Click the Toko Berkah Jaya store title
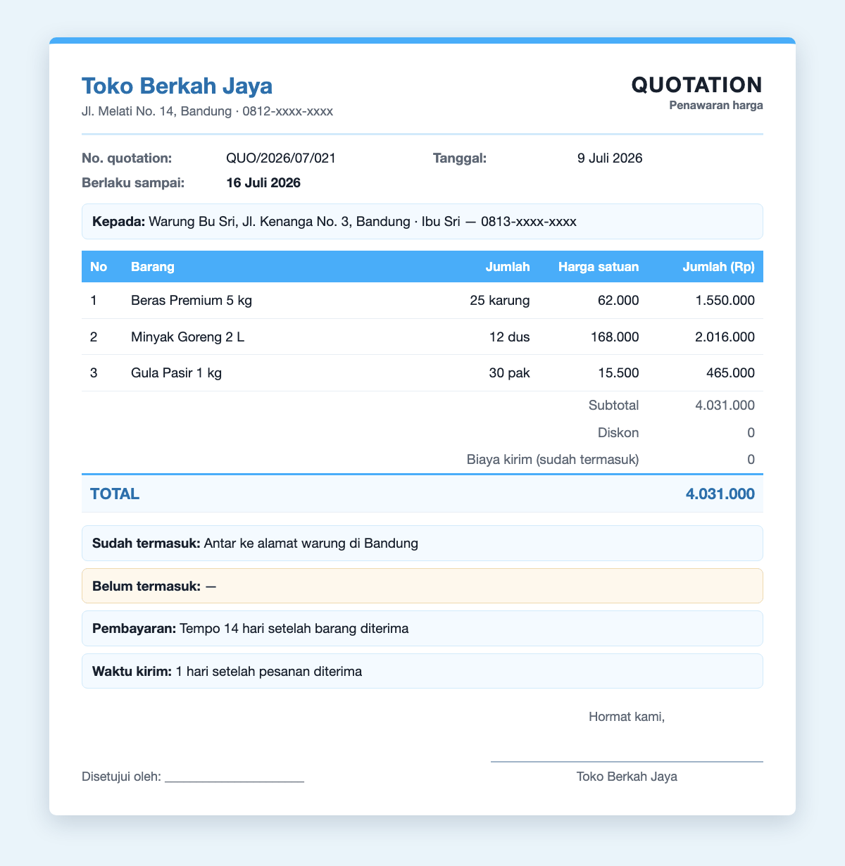 (177, 86)
